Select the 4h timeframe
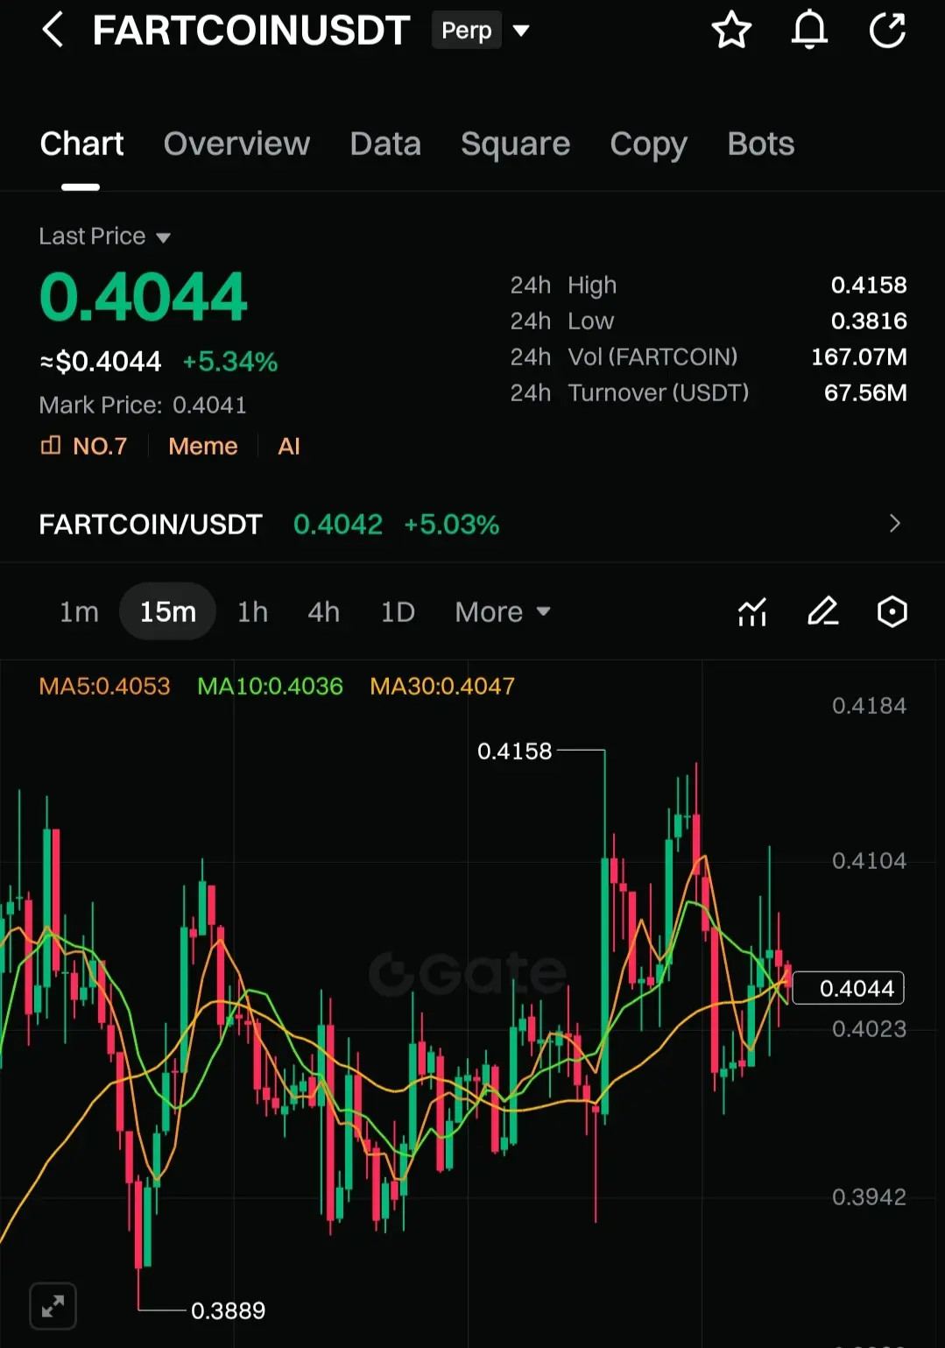Screen dimensions: 945x1348 pos(323,611)
